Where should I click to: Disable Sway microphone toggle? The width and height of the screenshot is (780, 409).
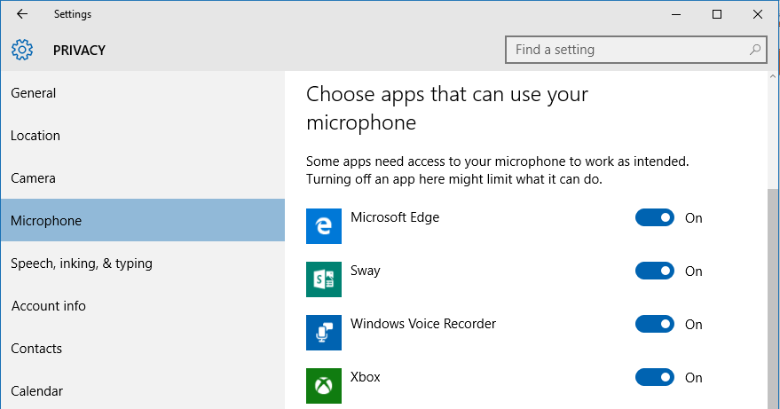pyautogui.click(x=655, y=271)
